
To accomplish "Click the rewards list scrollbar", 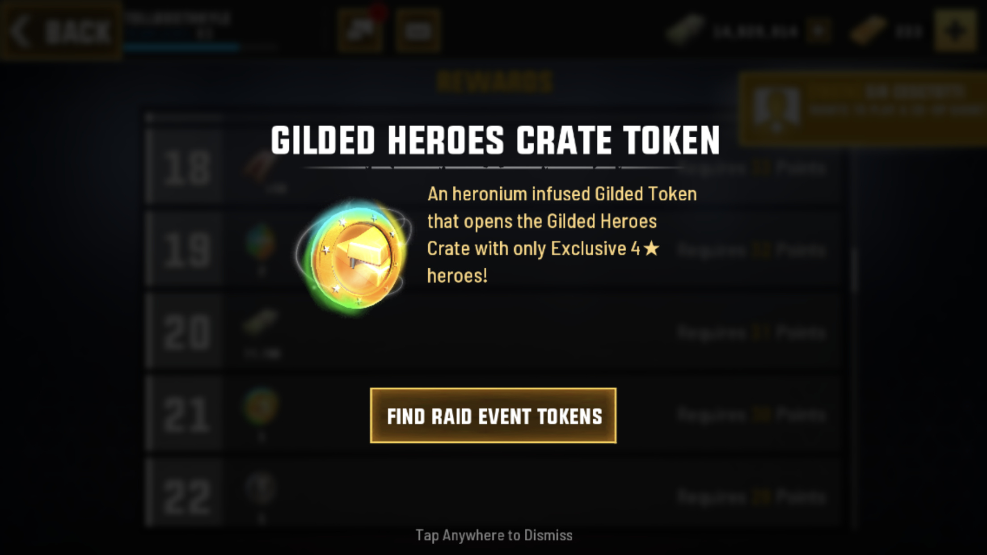I will pos(855,271).
